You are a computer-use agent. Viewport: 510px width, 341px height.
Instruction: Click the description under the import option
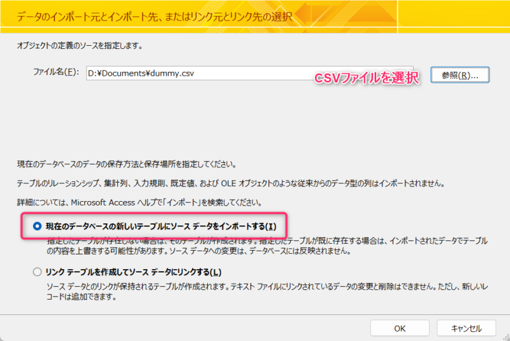click(267, 246)
